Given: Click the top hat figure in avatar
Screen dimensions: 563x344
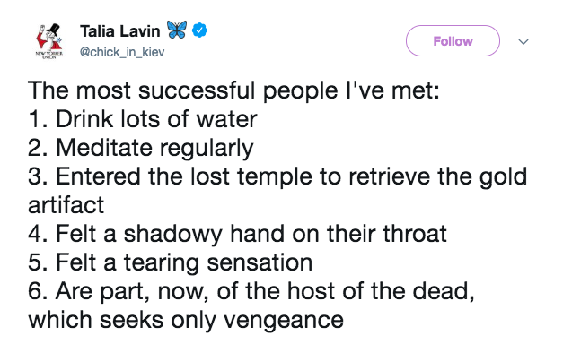Looking at the screenshot, I should (x=49, y=37).
